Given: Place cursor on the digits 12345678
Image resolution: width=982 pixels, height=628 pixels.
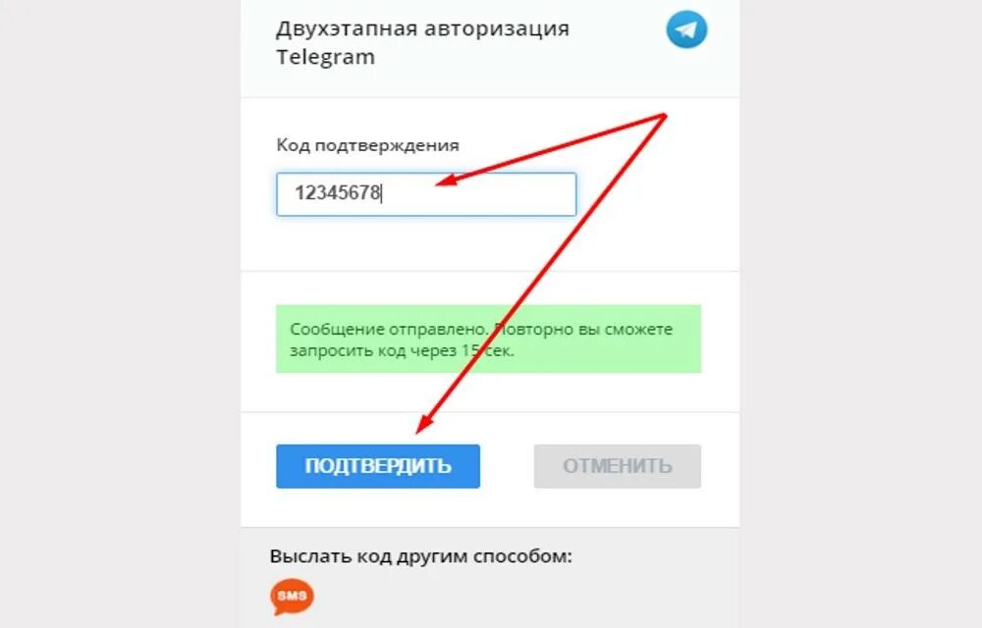Looking at the screenshot, I should click(337, 192).
